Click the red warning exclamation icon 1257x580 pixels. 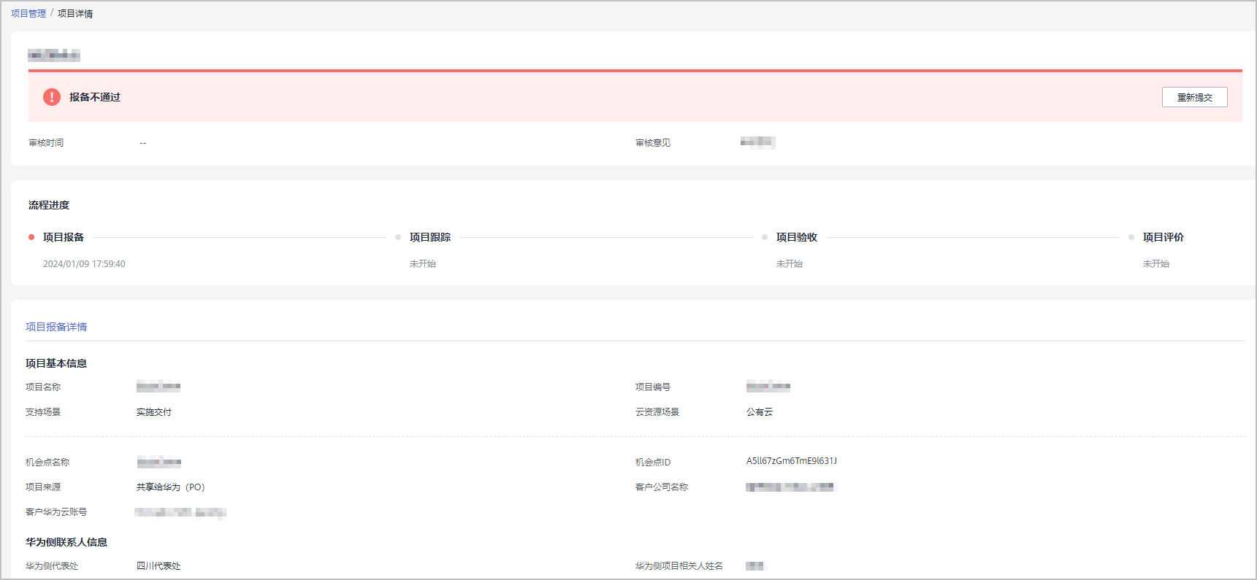click(52, 97)
